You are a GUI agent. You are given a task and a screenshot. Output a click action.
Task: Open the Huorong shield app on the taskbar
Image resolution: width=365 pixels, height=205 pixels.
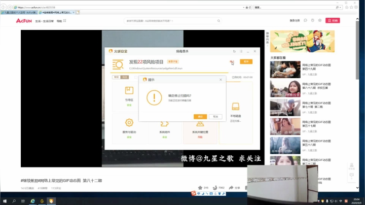pos(51,201)
